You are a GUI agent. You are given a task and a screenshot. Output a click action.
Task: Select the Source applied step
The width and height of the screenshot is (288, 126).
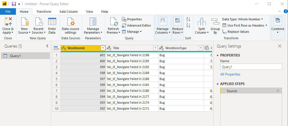click(251, 91)
